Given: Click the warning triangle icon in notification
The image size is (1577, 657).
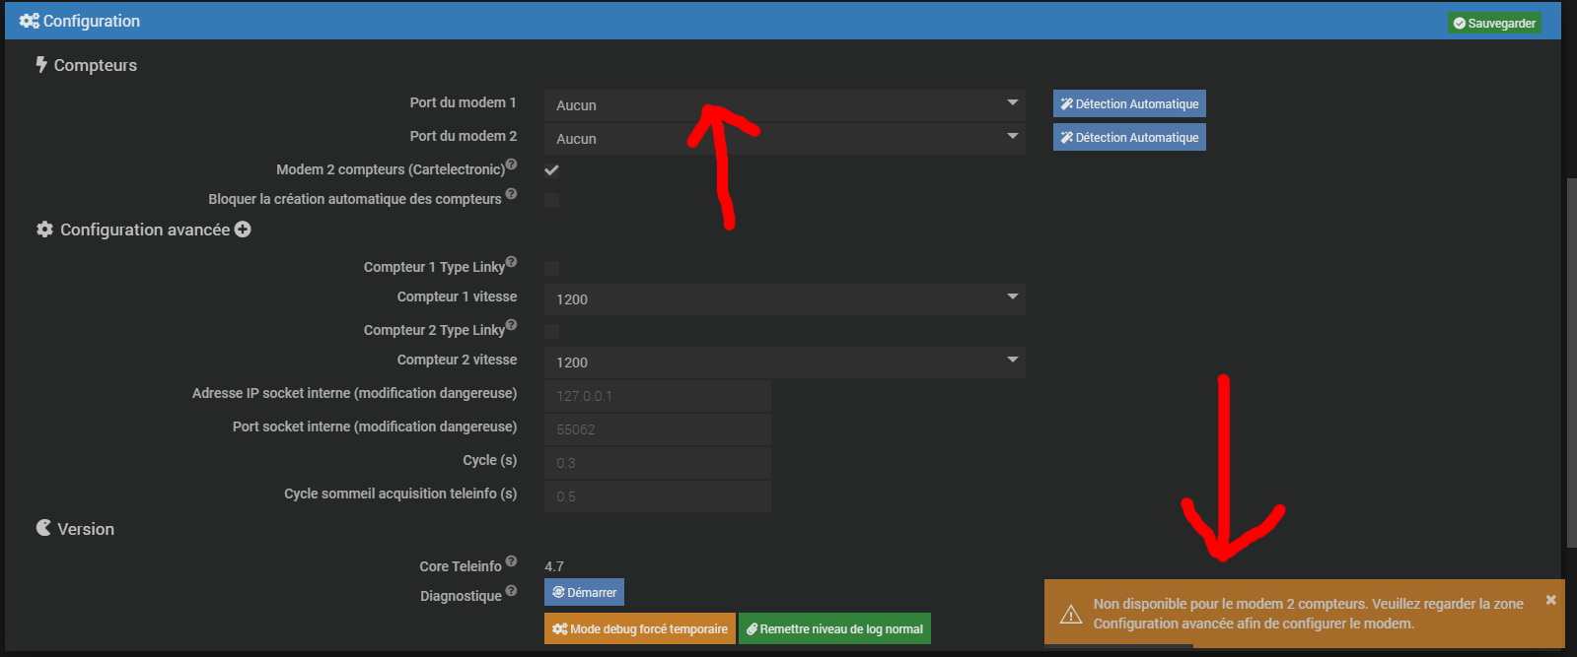Looking at the screenshot, I should pyautogui.click(x=1071, y=615).
